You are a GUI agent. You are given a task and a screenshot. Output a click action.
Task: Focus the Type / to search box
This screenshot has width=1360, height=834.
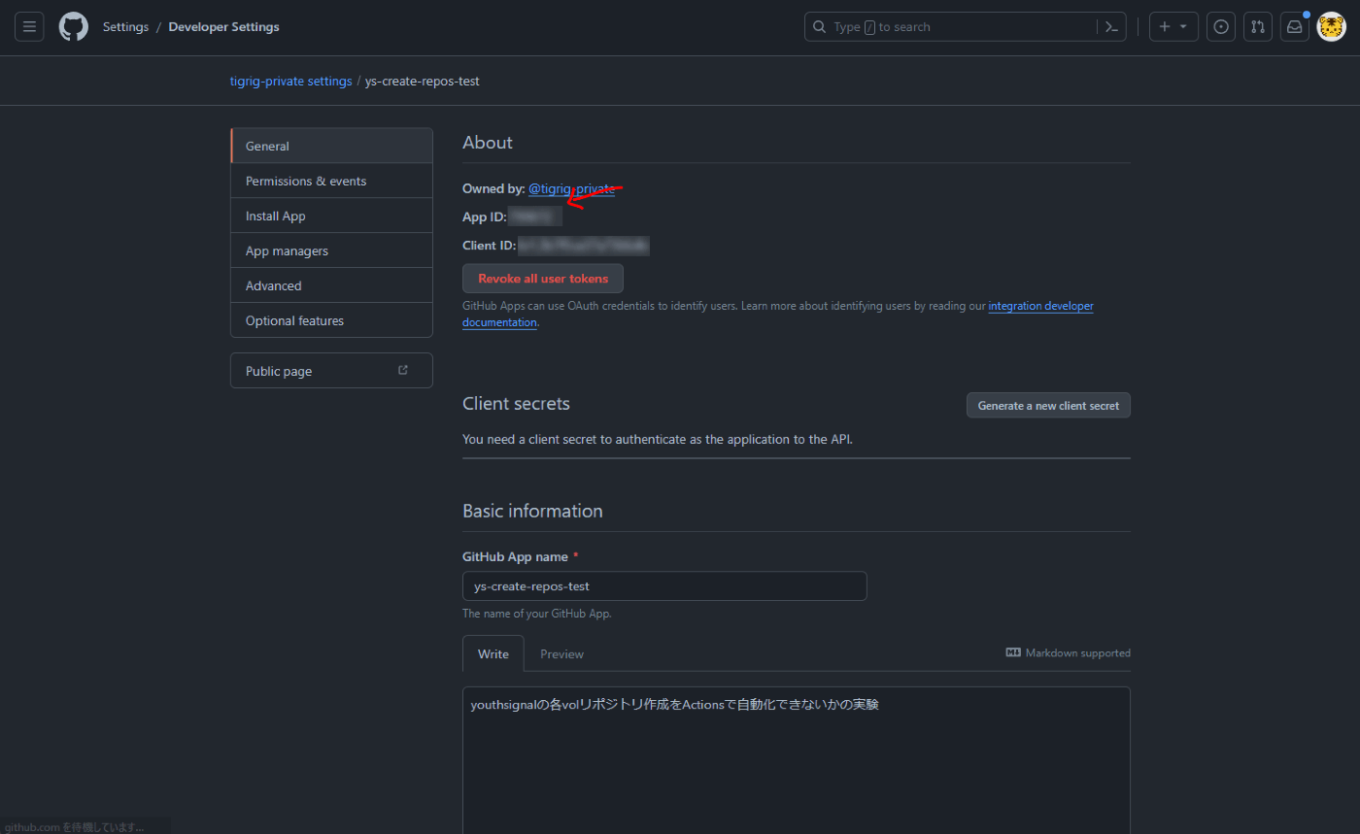[965, 26]
